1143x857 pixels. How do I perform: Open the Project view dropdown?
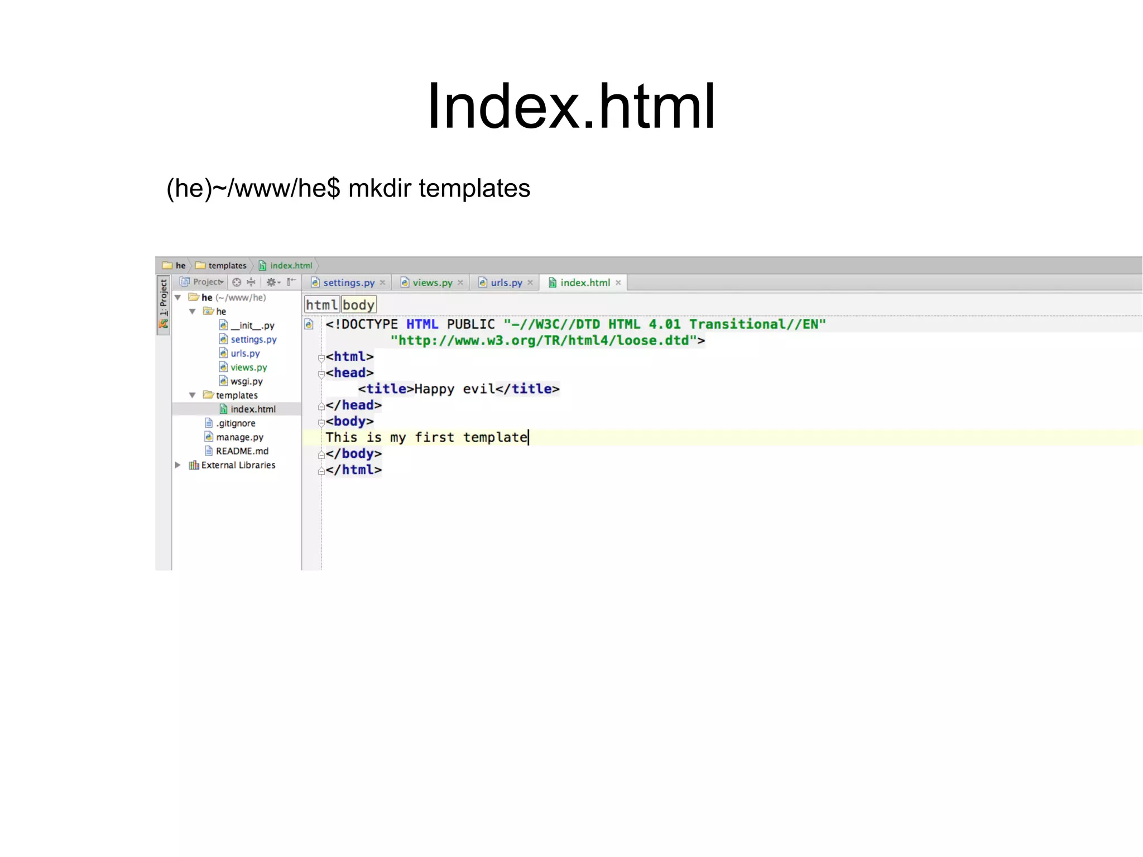(202, 282)
